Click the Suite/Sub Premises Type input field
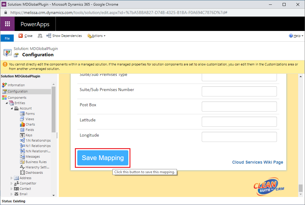Image resolution: width=305 pixels, height=205 pixels. (239, 77)
